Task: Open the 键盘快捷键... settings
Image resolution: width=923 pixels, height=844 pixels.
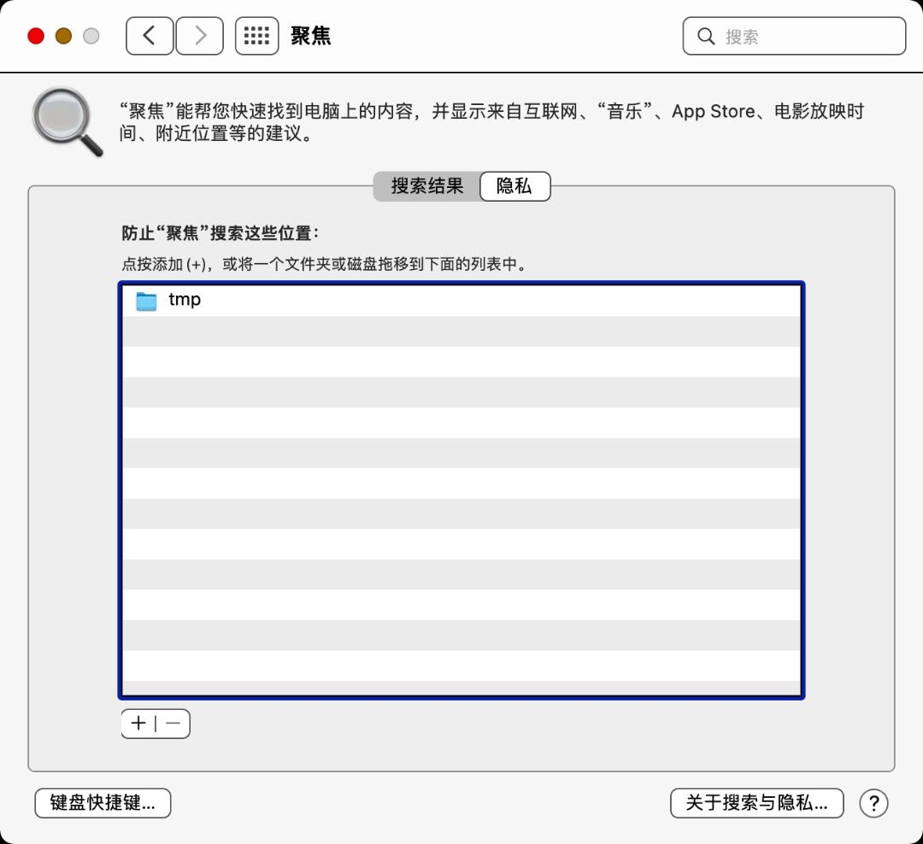Action: click(x=103, y=803)
